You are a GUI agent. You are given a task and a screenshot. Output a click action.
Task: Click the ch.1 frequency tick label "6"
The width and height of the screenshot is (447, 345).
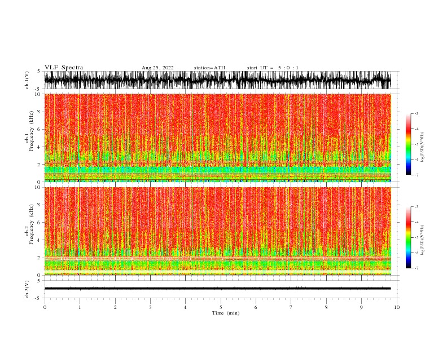[x=40, y=130]
